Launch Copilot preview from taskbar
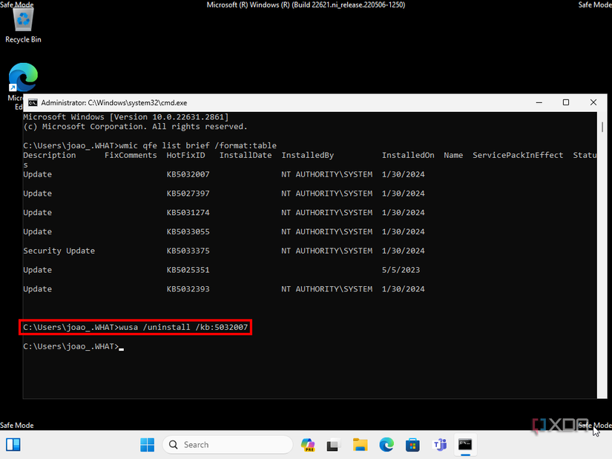 308,445
